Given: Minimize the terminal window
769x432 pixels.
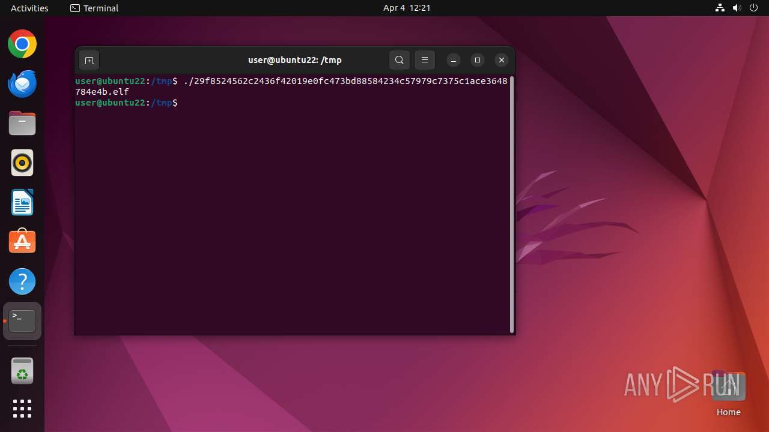Looking at the screenshot, I should [x=454, y=60].
